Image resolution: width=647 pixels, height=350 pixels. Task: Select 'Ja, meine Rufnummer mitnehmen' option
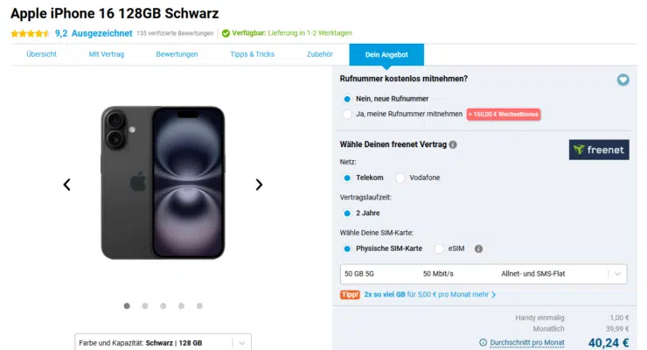coord(348,114)
